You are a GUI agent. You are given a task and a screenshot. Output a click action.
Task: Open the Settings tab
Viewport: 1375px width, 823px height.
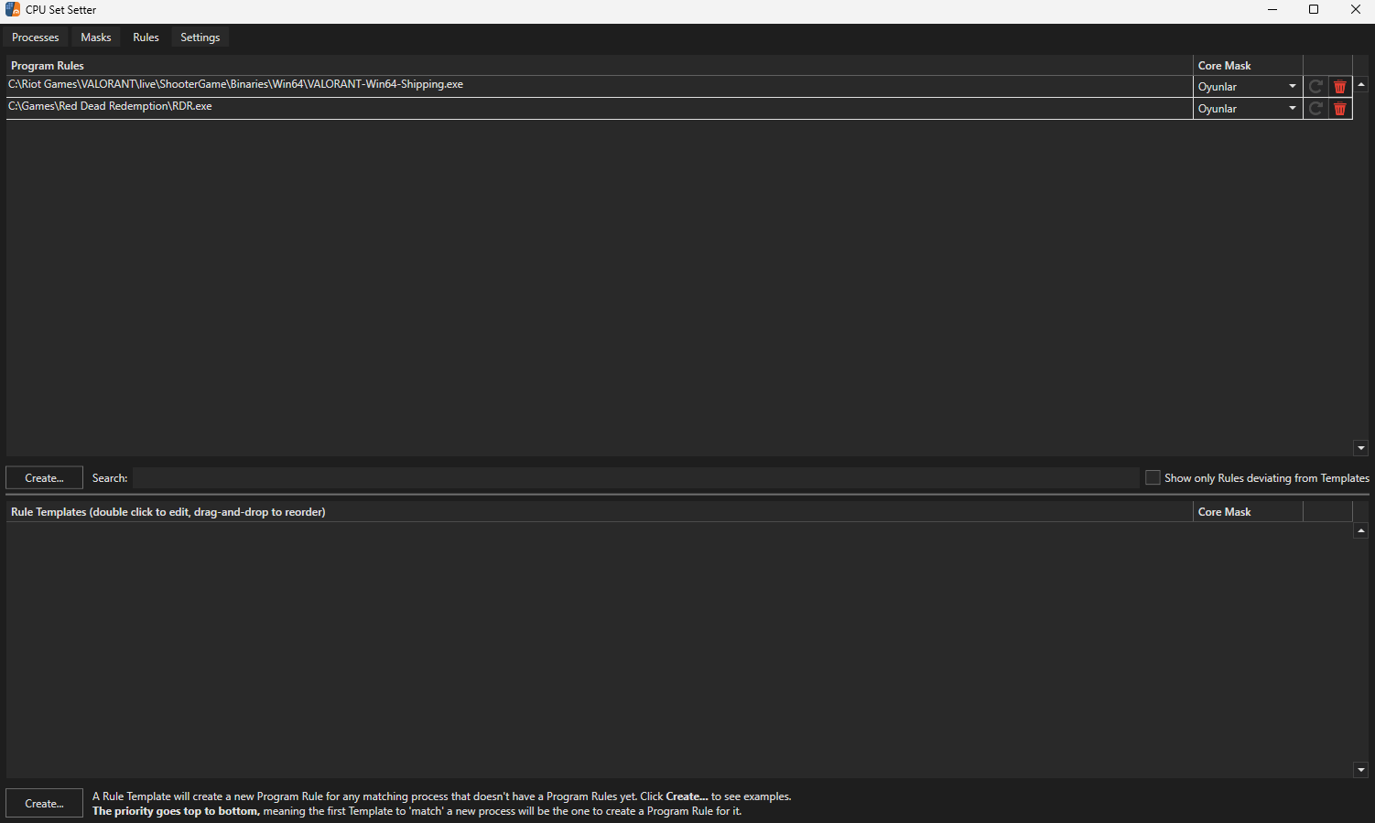200,37
